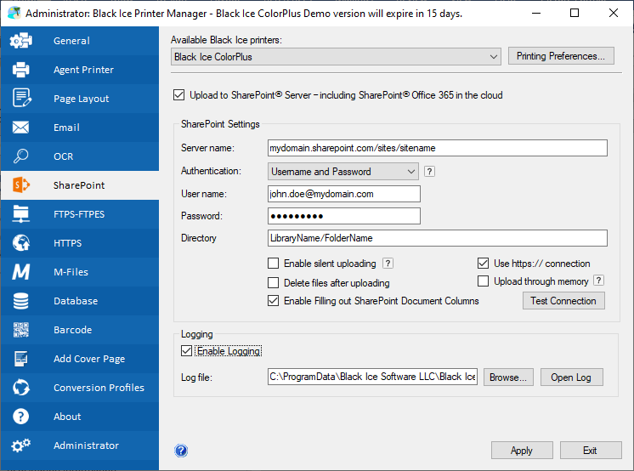Click the blue help icon at bottom
The image size is (634, 471).
(181, 451)
